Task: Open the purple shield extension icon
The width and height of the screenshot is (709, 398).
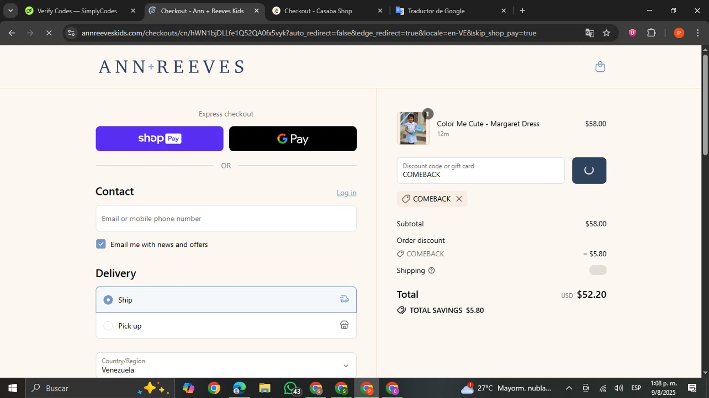Action: coord(632,33)
